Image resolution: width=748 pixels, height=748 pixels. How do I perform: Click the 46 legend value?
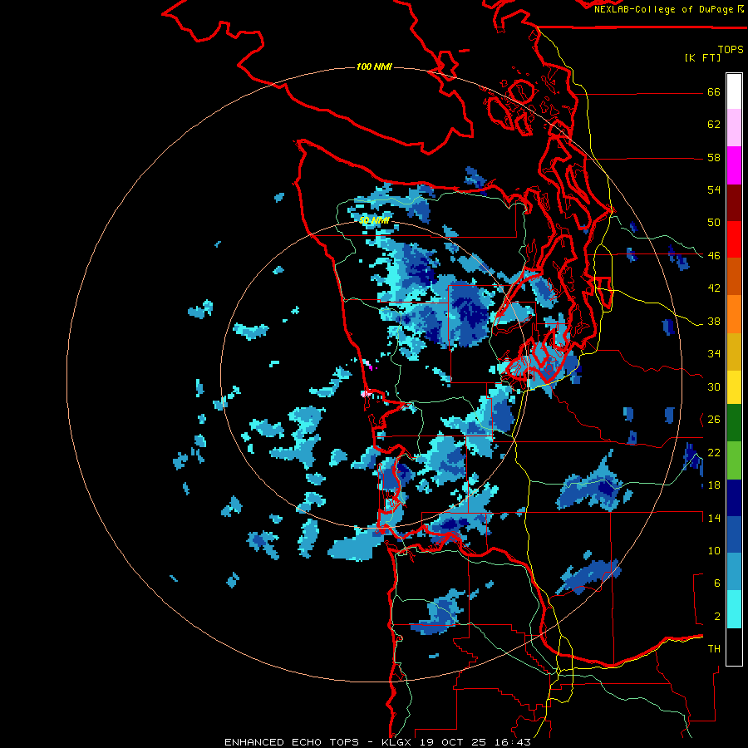point(714,256)
